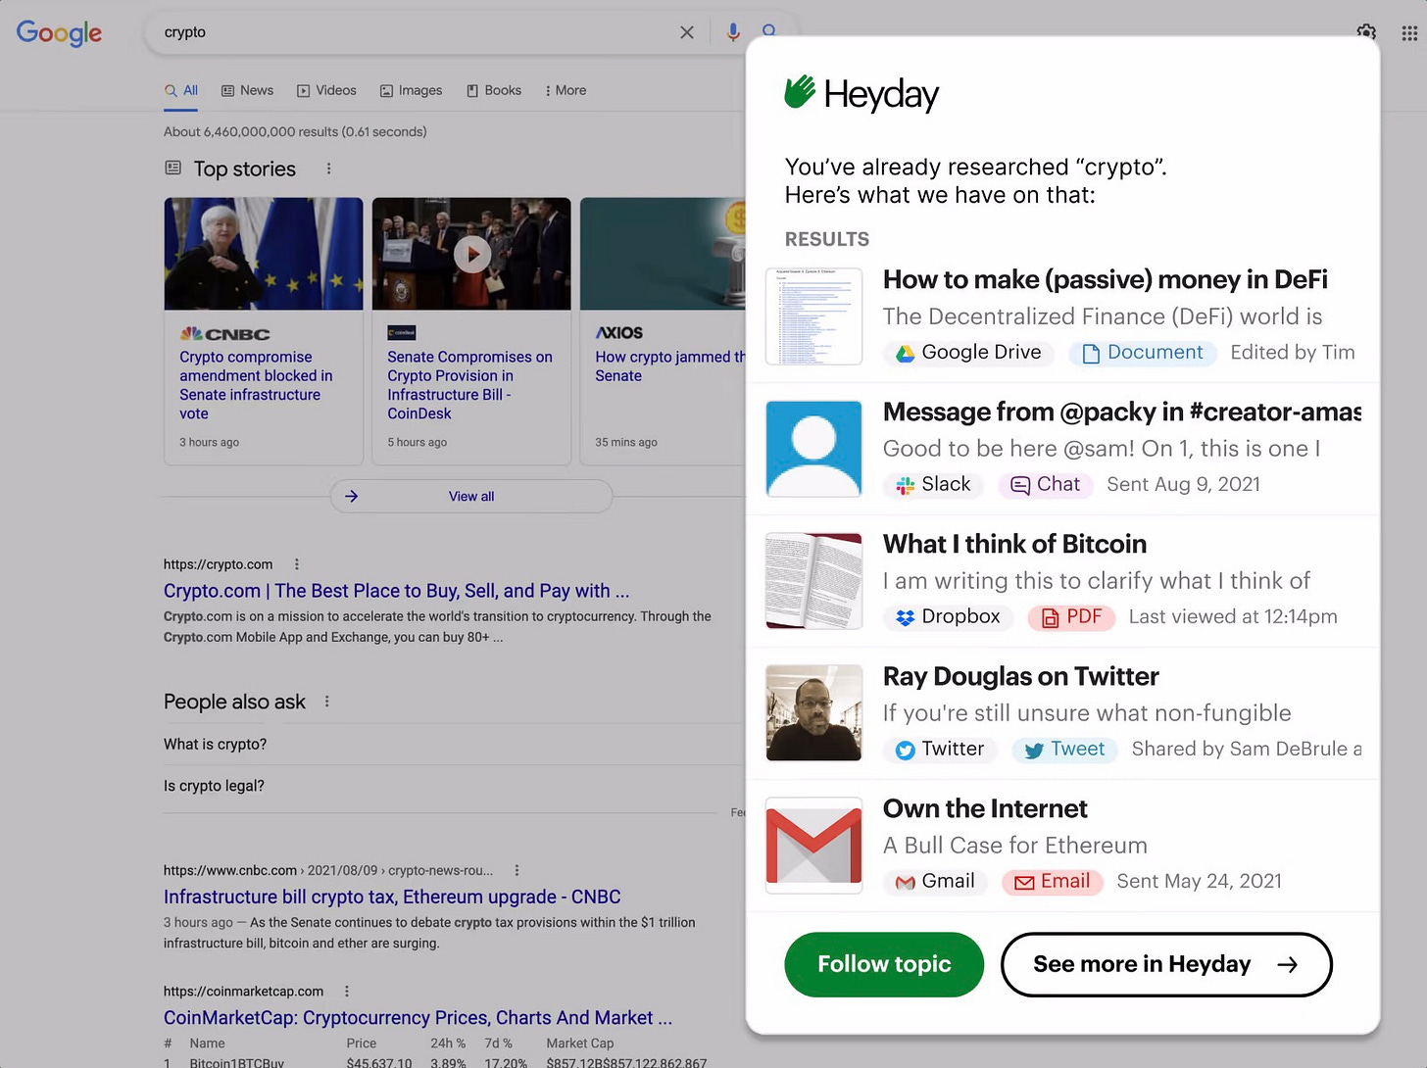Click the Document type tag
The image size is (1427, 1068).
[1142, 353]
